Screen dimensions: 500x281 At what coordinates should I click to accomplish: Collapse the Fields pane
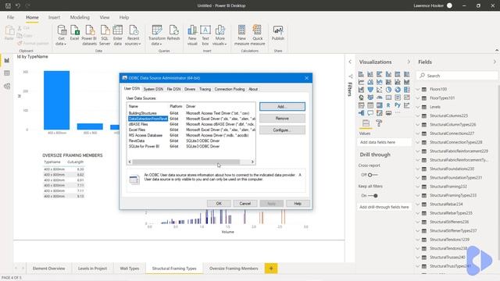495,62
